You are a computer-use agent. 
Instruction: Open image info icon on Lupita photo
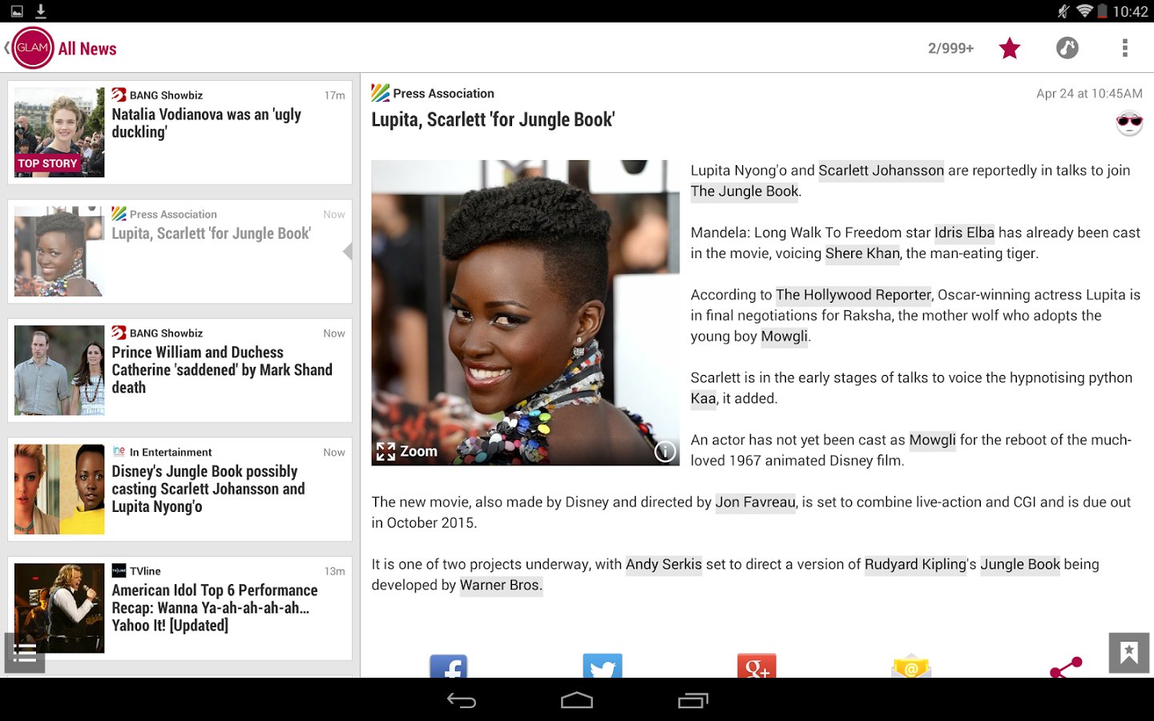665,452
